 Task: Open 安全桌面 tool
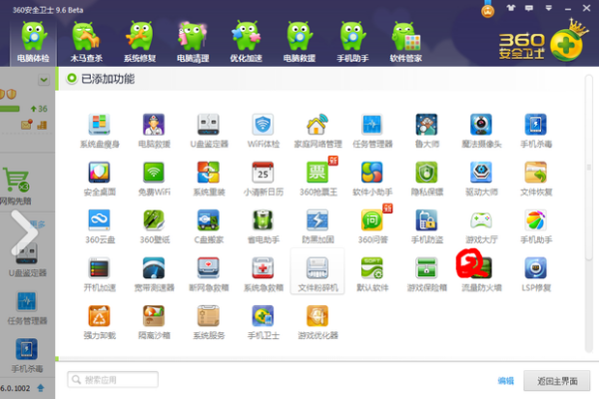click(99, 179)
